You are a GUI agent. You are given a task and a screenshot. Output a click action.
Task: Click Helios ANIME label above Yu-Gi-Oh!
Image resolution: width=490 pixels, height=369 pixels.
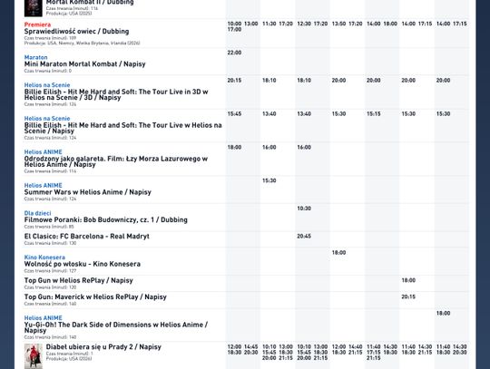[44, 318]
